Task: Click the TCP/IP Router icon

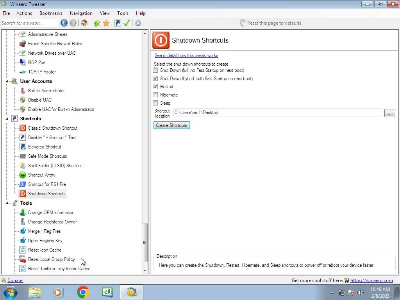Action: (x=23, y=72)
